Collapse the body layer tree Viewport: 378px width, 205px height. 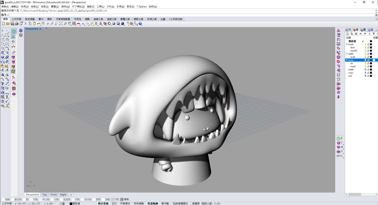(347, 60)
